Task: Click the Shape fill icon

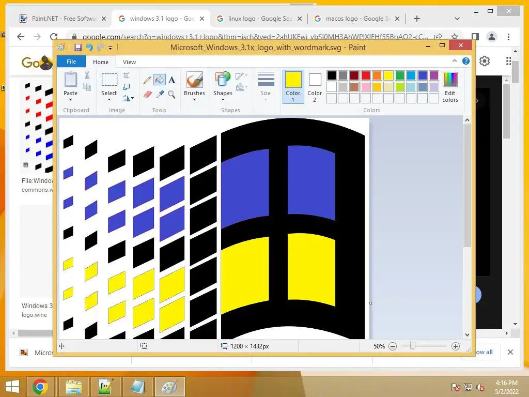Action: coord(240,87)
